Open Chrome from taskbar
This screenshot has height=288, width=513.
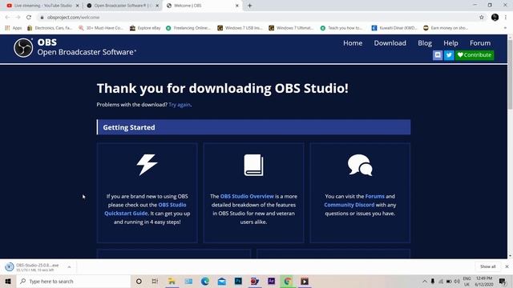click(288, 281)
